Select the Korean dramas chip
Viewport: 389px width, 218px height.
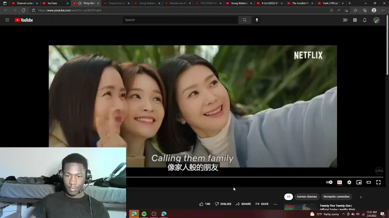pyautogui.click(x=307, y=197)
